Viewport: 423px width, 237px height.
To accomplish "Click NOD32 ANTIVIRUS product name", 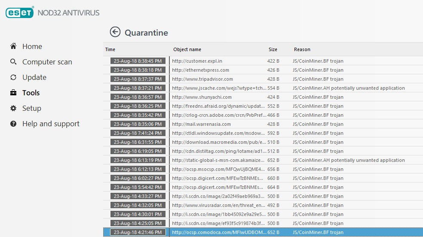I will (x=68, y=12).
